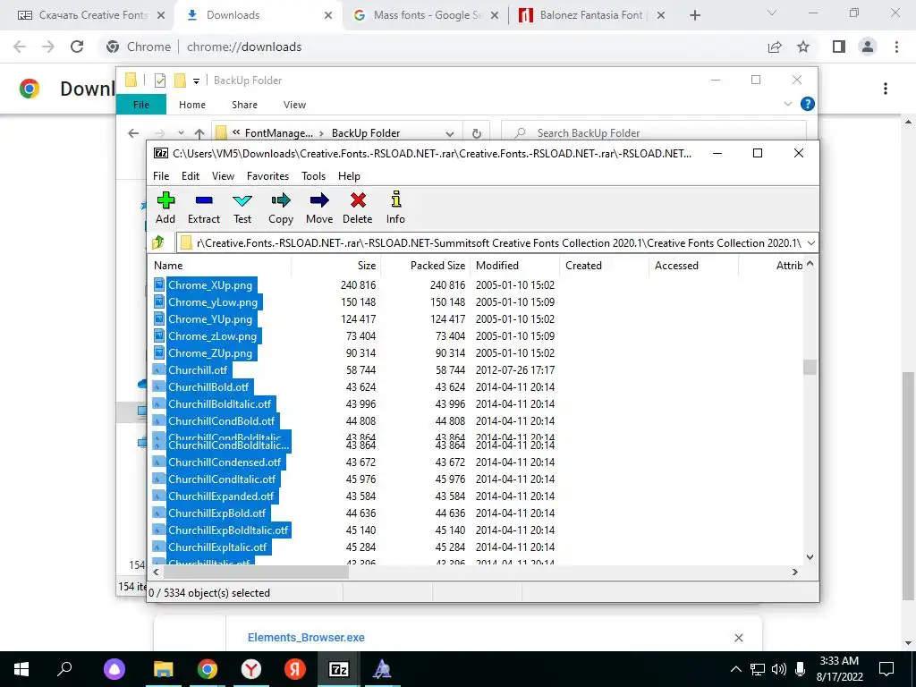Select file Chrome_XUp.png

[210, 285]
